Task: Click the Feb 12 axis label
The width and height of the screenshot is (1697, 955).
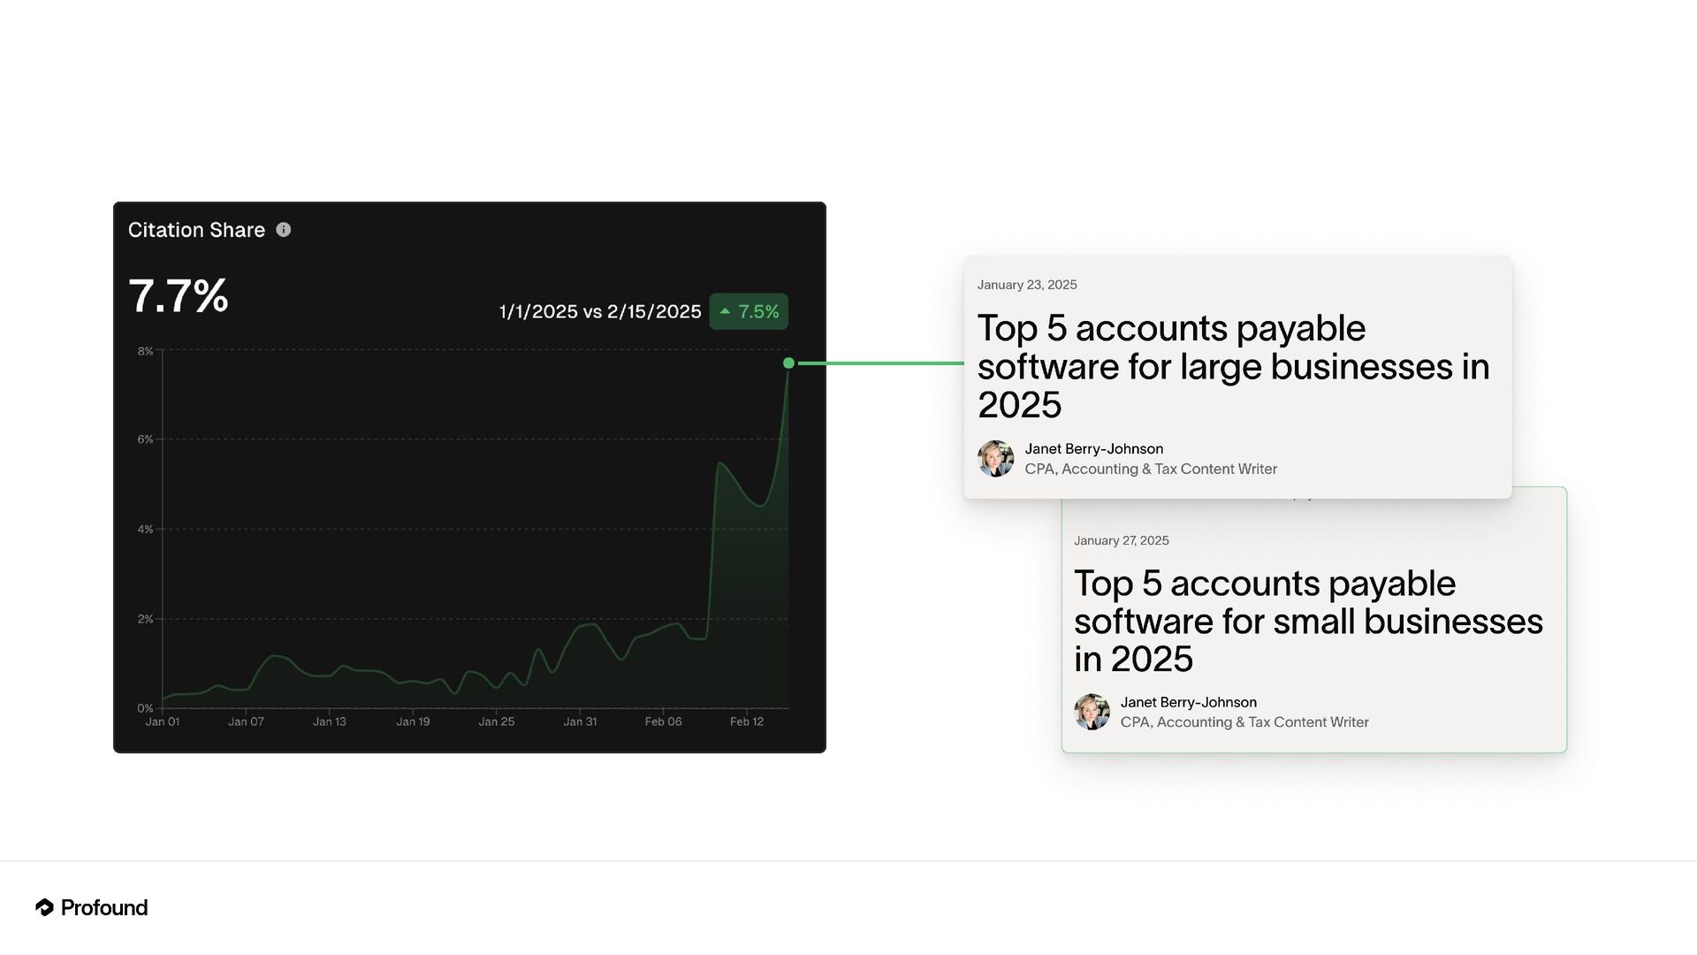Action: pos(747,722)
